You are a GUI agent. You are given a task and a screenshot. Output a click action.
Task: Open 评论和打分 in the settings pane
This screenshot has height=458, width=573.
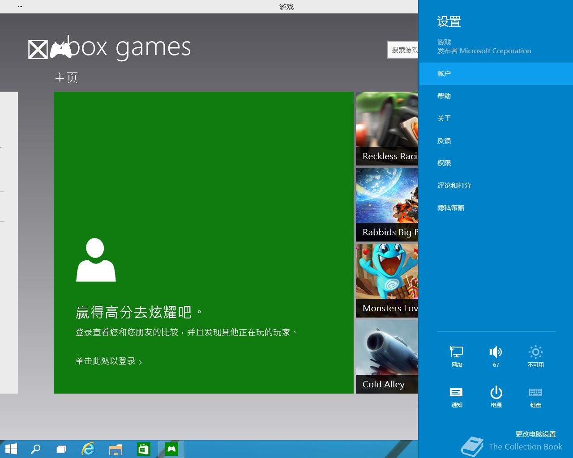tap(496, 186)
